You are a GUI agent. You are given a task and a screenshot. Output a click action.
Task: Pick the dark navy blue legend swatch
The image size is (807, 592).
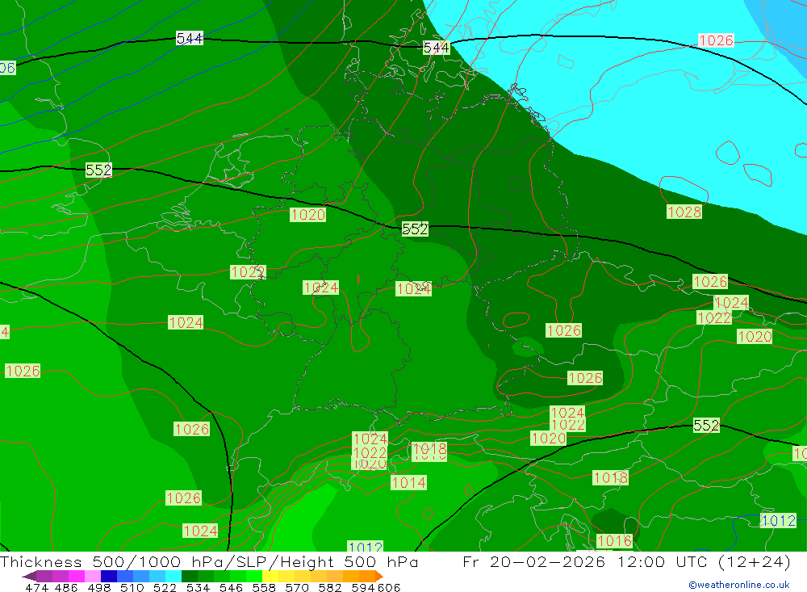[x=108, y=576]
